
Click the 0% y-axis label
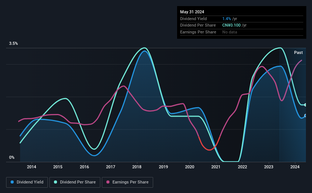coord(12,157)
